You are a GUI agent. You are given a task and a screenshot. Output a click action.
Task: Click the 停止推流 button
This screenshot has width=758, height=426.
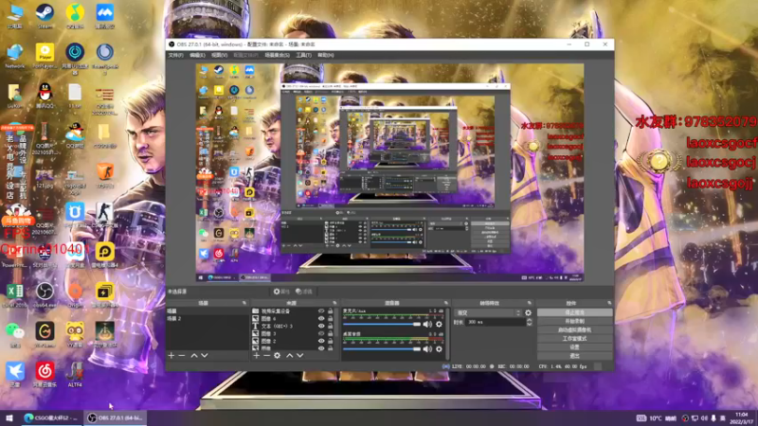tap(574, 313)
